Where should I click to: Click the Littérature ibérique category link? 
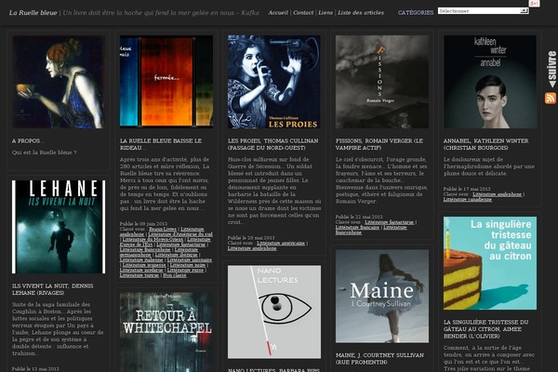pyautogui.click(x=176, y=255)
